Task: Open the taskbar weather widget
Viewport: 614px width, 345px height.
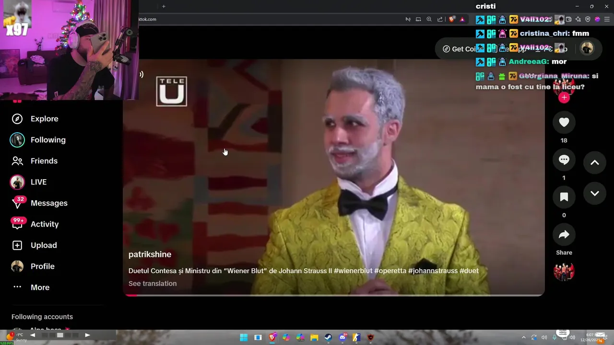Action: tap(16, 337)
